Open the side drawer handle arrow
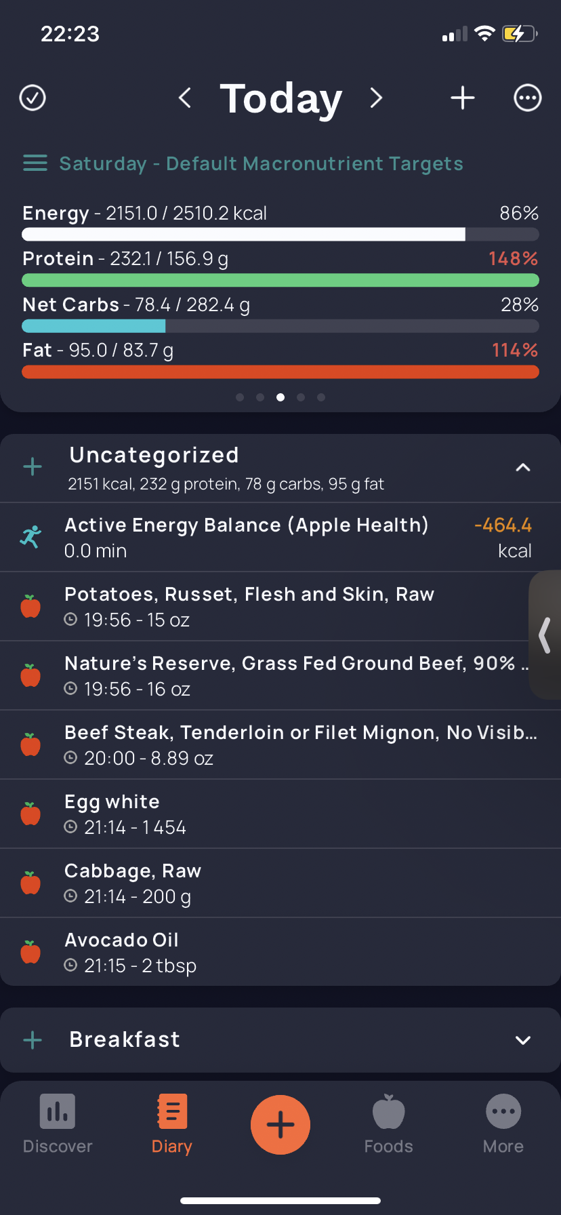The image size is (561, 1215). click(545, 635)
